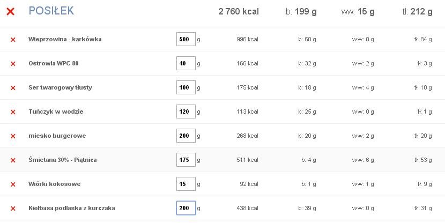
Task: Click the 120 g weight field for Tuńczyk
Action: [186, 111]
